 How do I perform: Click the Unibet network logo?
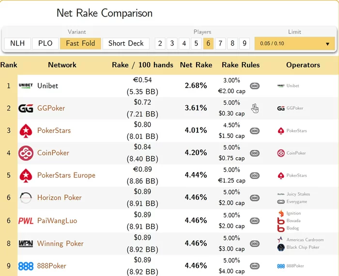pyautogui.click(x=26, y=86)
